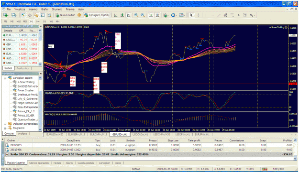
Task: Collapse the Consiglieri esperti tree node
Action: (x=5, y=78)
